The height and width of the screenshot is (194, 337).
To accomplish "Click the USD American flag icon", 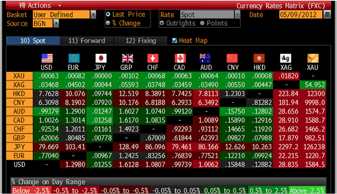I will [47, 59].
